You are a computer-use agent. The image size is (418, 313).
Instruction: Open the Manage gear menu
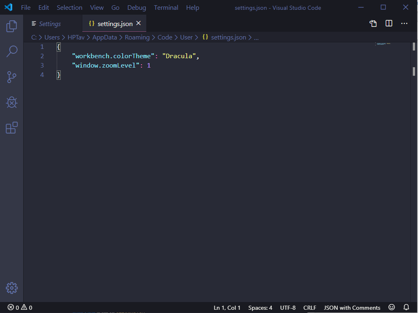[x=11, y=288]
